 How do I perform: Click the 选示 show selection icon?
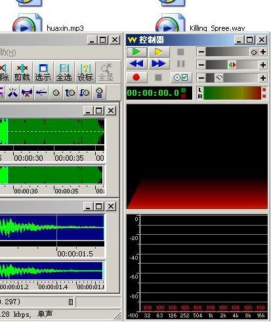pyautogui.click(x=43, y=72)
